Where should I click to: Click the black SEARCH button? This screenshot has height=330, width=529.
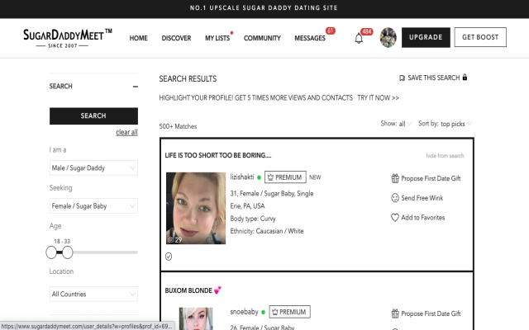pyautogui.click(x=93, y=115)
